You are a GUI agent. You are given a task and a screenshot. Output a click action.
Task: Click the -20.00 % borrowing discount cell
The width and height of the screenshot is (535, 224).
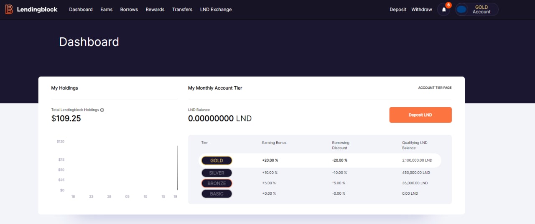pos(340,160)
